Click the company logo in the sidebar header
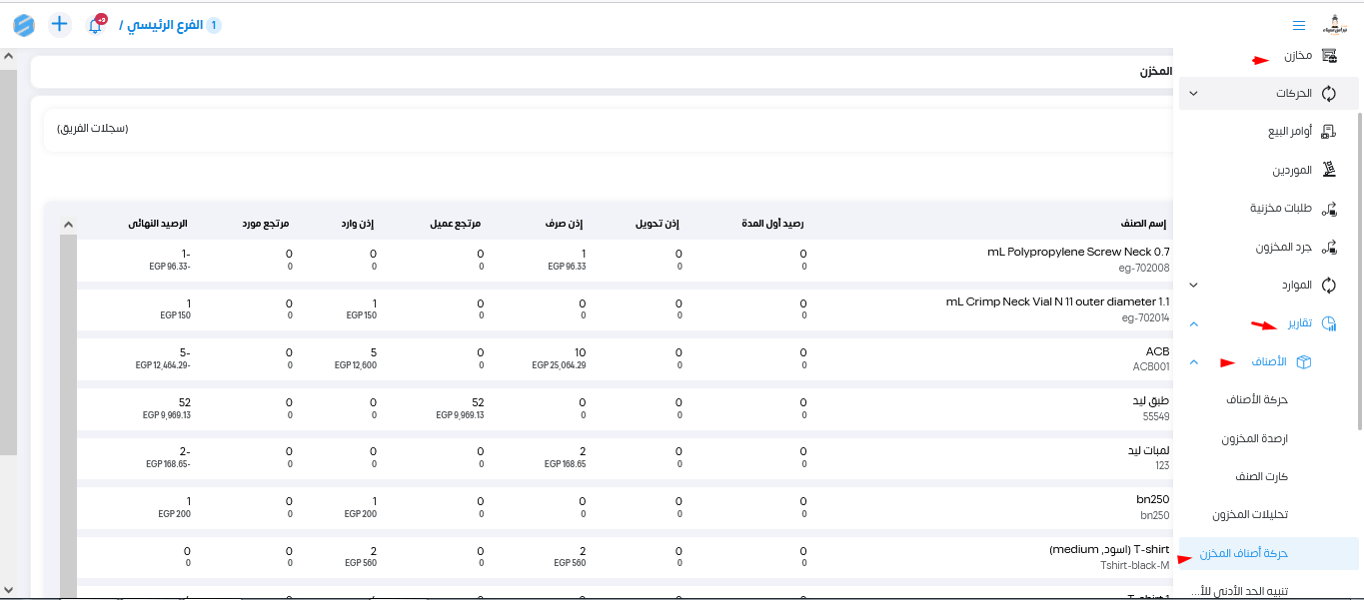 [1335, 25]
